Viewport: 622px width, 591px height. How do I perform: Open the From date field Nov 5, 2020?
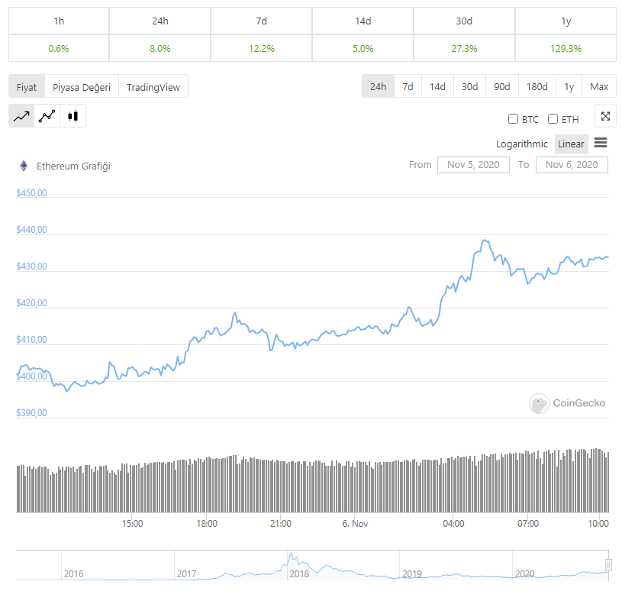[x=473, y=165]
